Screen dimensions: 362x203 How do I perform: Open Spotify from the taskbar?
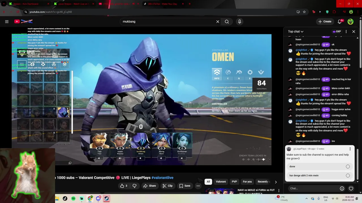73,198
